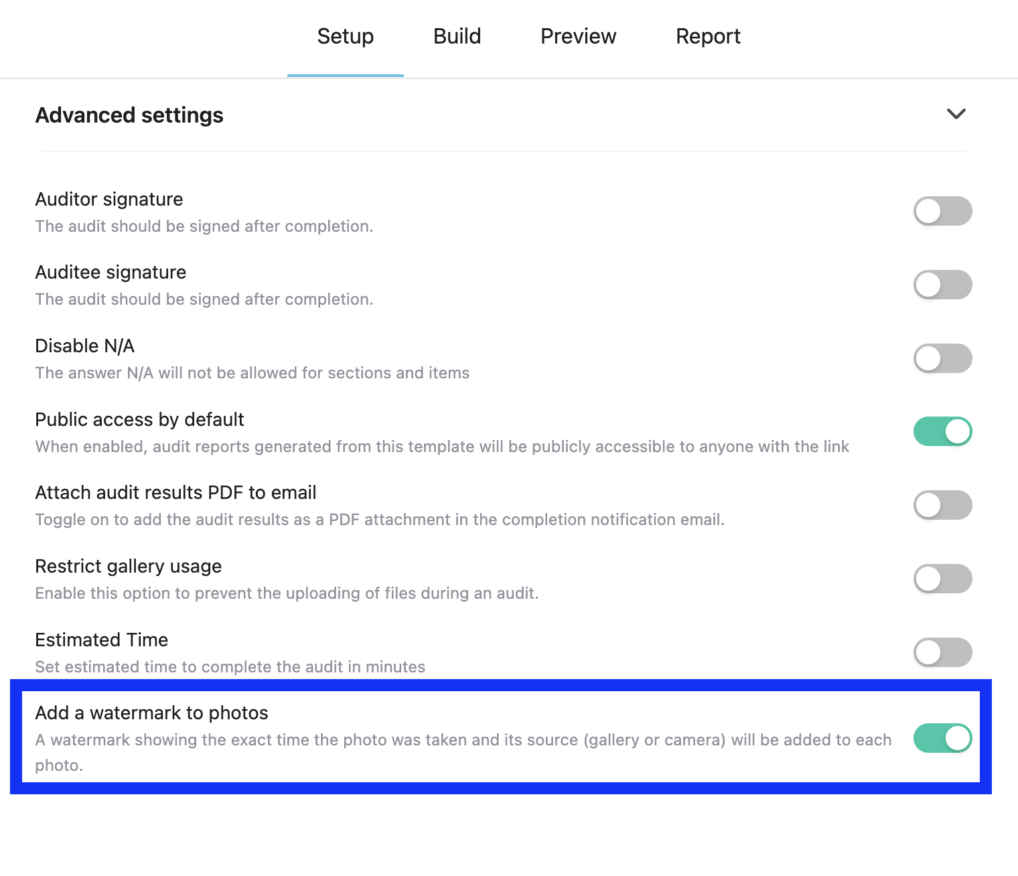This screenshot has width=1018, height=876.
Task: Click the Add a watermark to photos label
Action: [152, 713]
